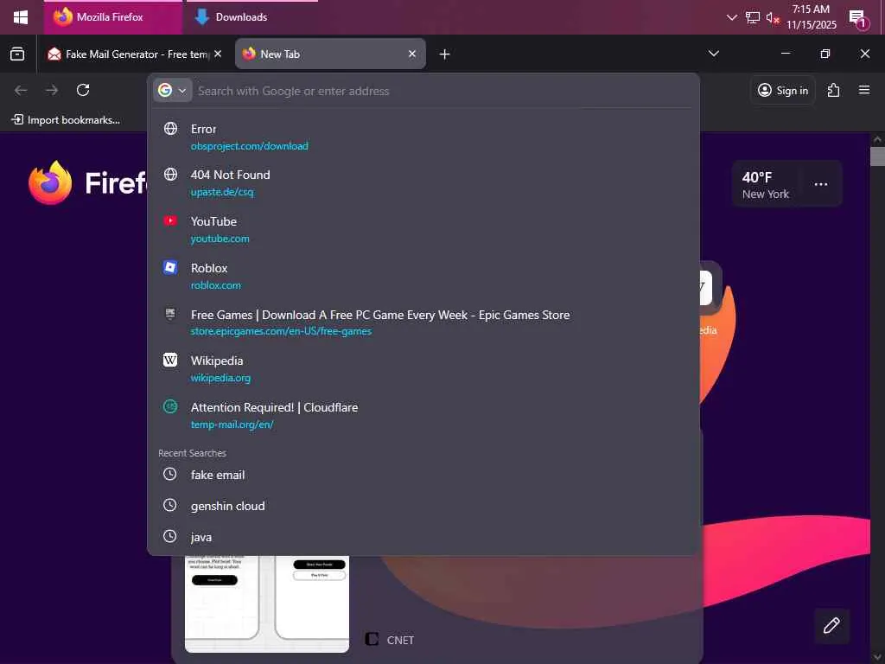The height and width of the screenshot is (664, 885).
Task: List all tabs dropdown arrow
Action: pos(713,54)
